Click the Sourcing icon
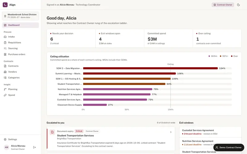Viewport: 247px width, 154px height. [x=5, y=48]
